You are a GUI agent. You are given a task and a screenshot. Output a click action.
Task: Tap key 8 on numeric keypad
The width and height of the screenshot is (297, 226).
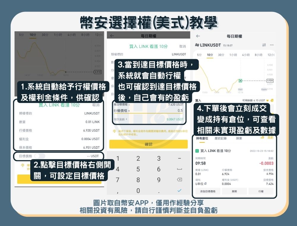click(x=138, y=180)
